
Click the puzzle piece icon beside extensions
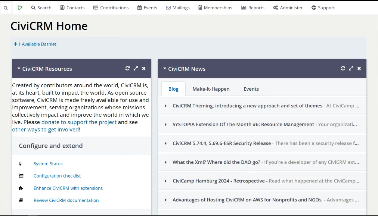[21, 188]
